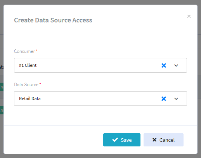201x158 pixels.
Task: Click the upper green badge behind the dialog
Action: [x=2, y=87]
